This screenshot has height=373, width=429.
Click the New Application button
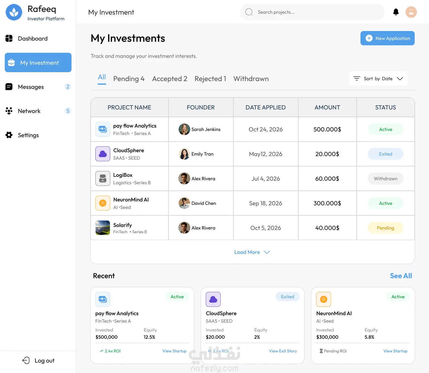(x=387, y=38)
